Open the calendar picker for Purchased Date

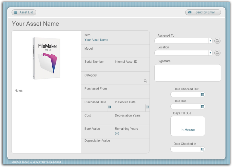pyautogui.click(x=109, y=107)
